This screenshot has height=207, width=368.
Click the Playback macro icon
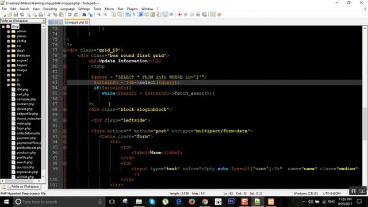coord(191,15)
